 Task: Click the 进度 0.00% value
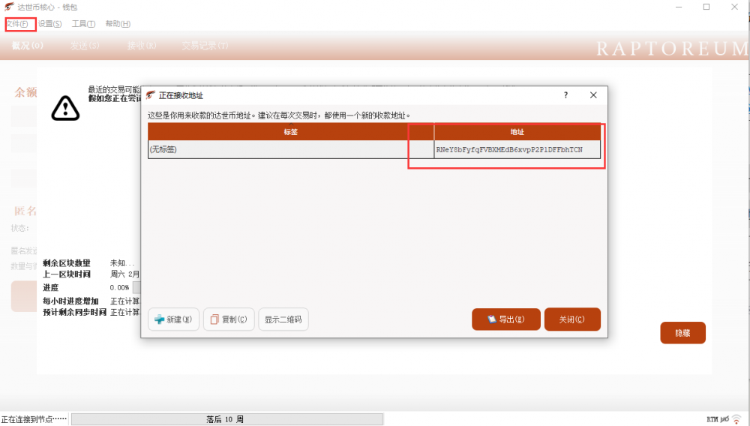119,287
